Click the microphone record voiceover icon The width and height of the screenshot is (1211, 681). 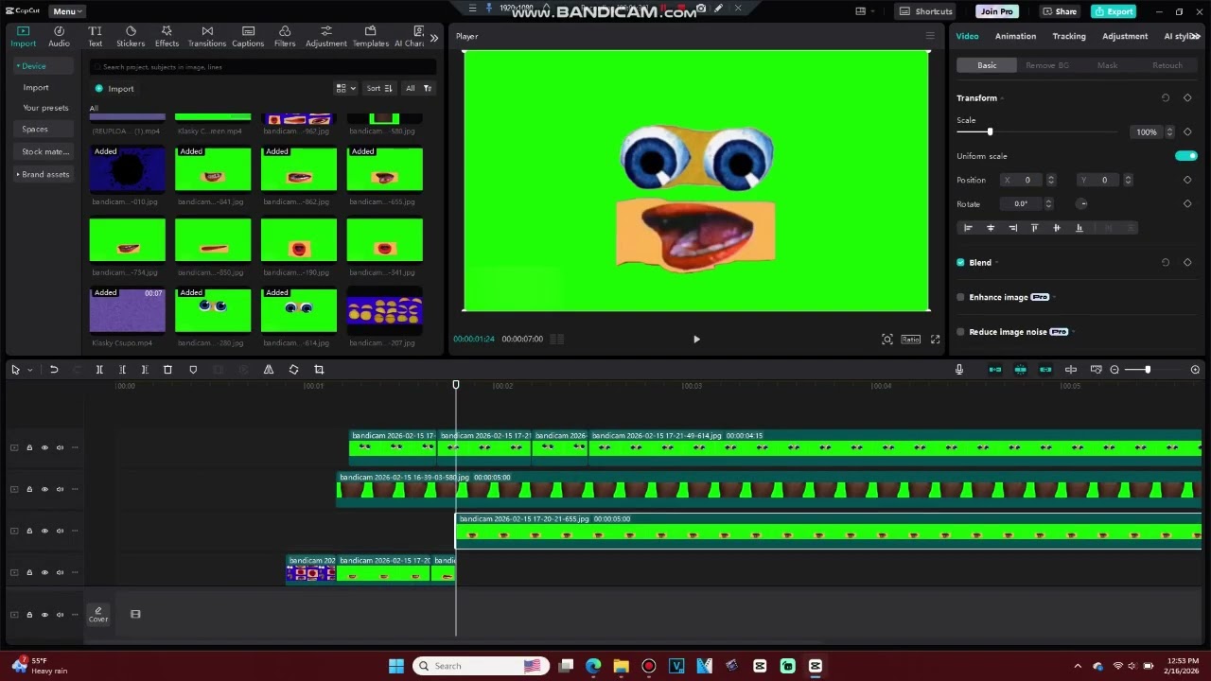(x=959, y=370)
